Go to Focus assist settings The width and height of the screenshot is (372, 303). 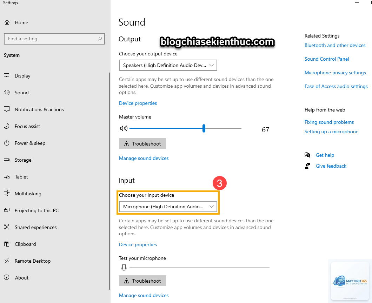(x=27, y=126)
